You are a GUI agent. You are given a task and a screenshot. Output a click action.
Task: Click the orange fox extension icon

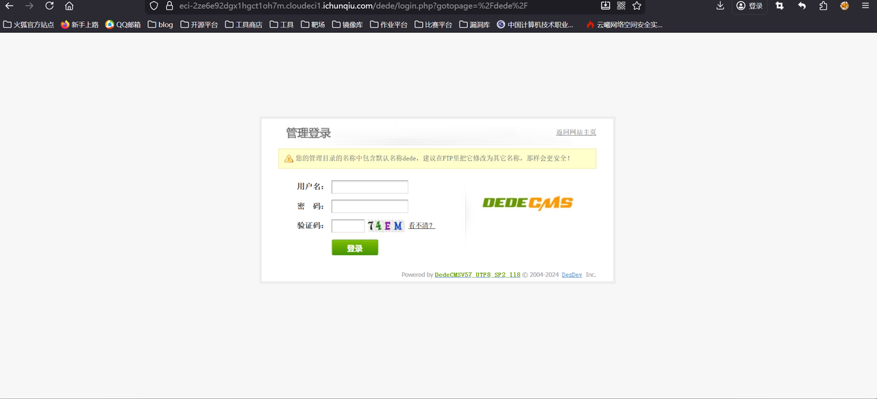click(x=845, y=5)
